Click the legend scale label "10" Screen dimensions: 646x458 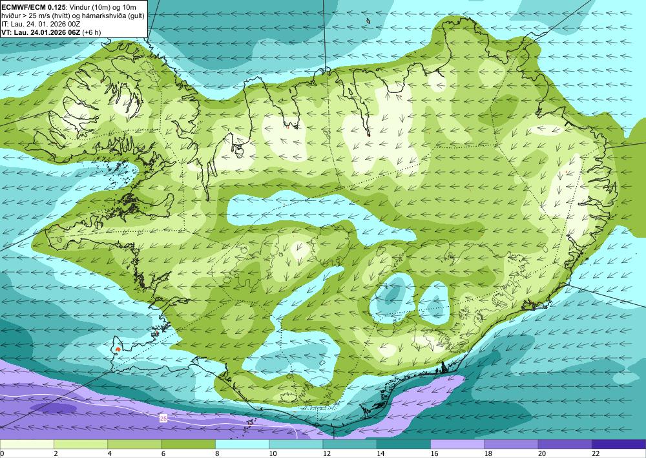[273, 453]
